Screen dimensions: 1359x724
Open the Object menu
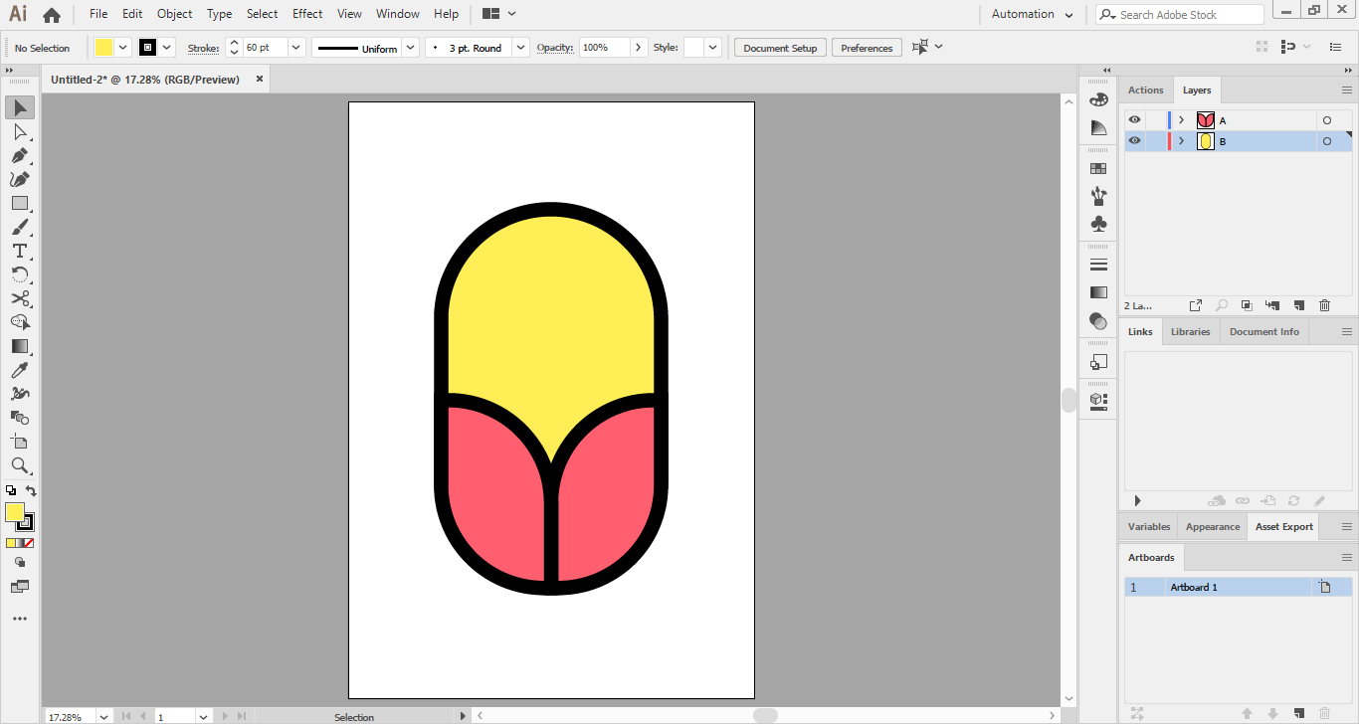(175, 14)
